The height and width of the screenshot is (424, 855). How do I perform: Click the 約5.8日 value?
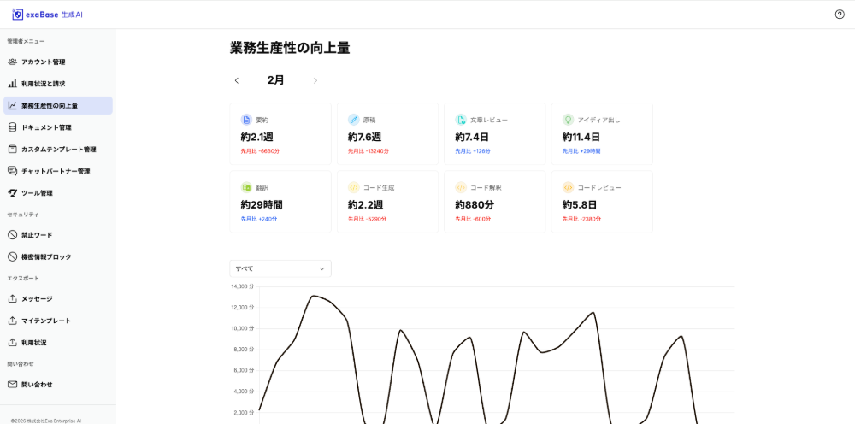click(x=580, y=205)
